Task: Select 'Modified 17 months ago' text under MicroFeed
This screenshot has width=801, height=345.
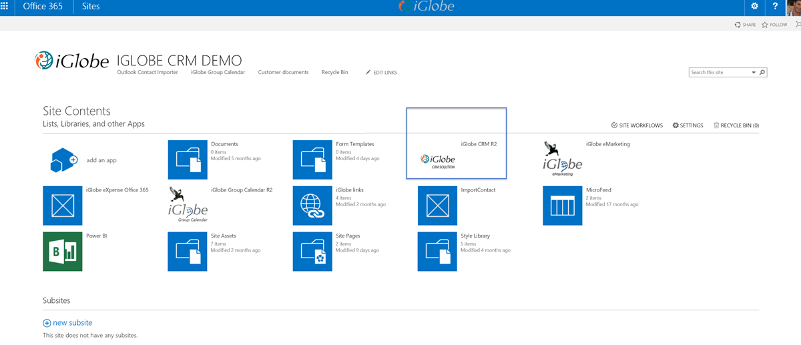Action: 612,204
